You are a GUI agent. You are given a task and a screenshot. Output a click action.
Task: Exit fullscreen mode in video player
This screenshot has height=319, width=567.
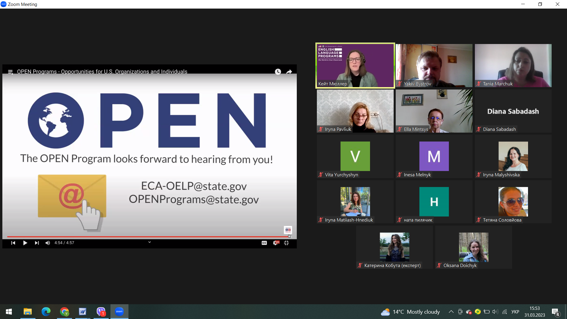tap(286, 243)
